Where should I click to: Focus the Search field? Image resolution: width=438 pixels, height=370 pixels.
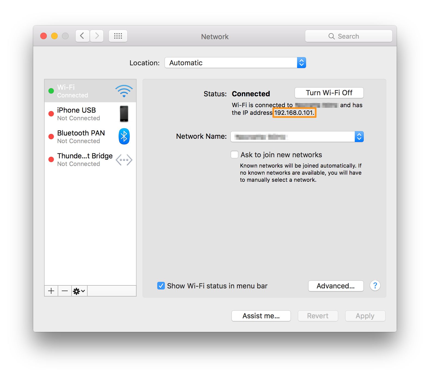349,36
